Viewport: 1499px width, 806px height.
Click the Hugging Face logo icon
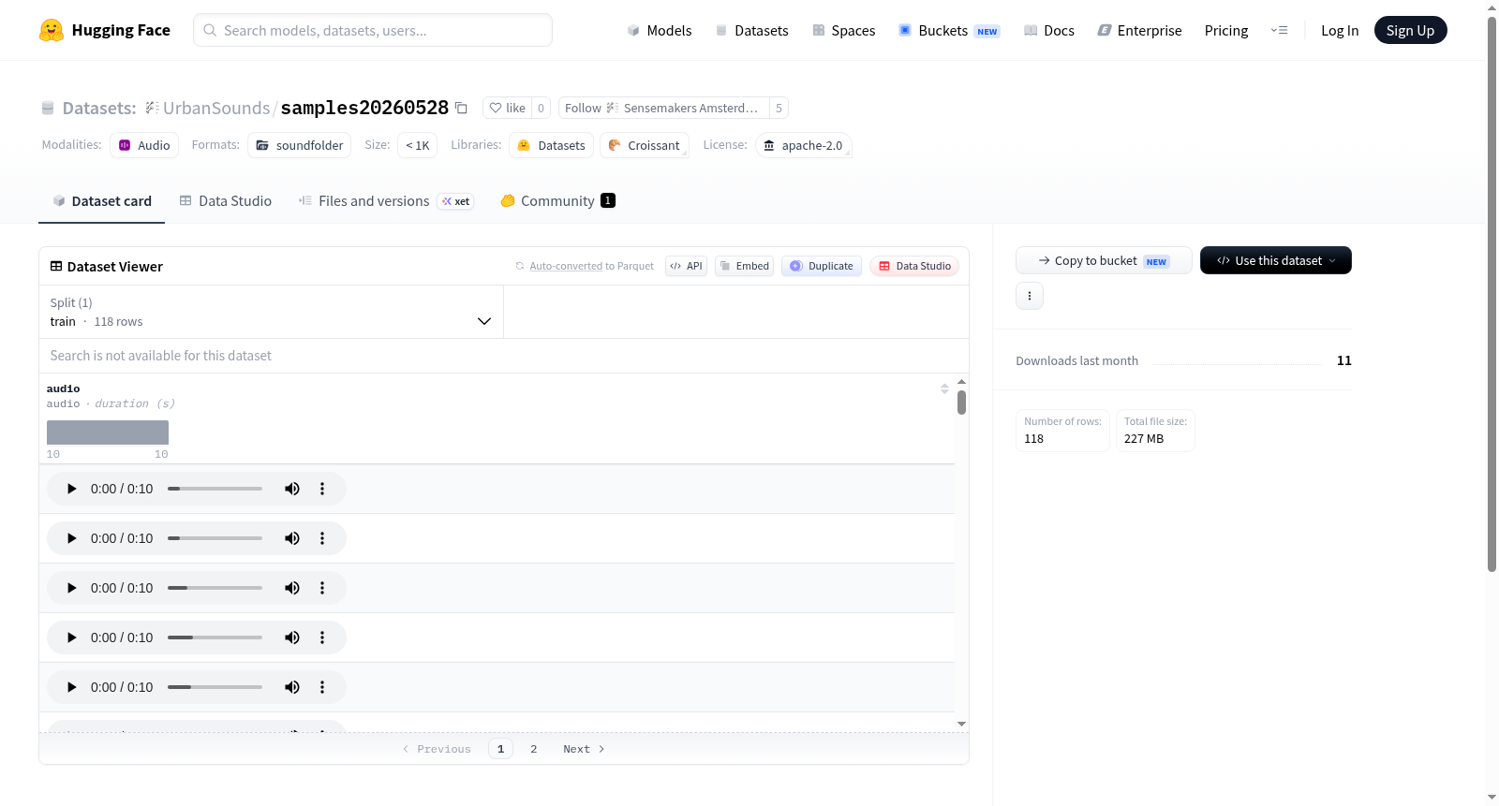pyautogui.click(x=52, y=30)
